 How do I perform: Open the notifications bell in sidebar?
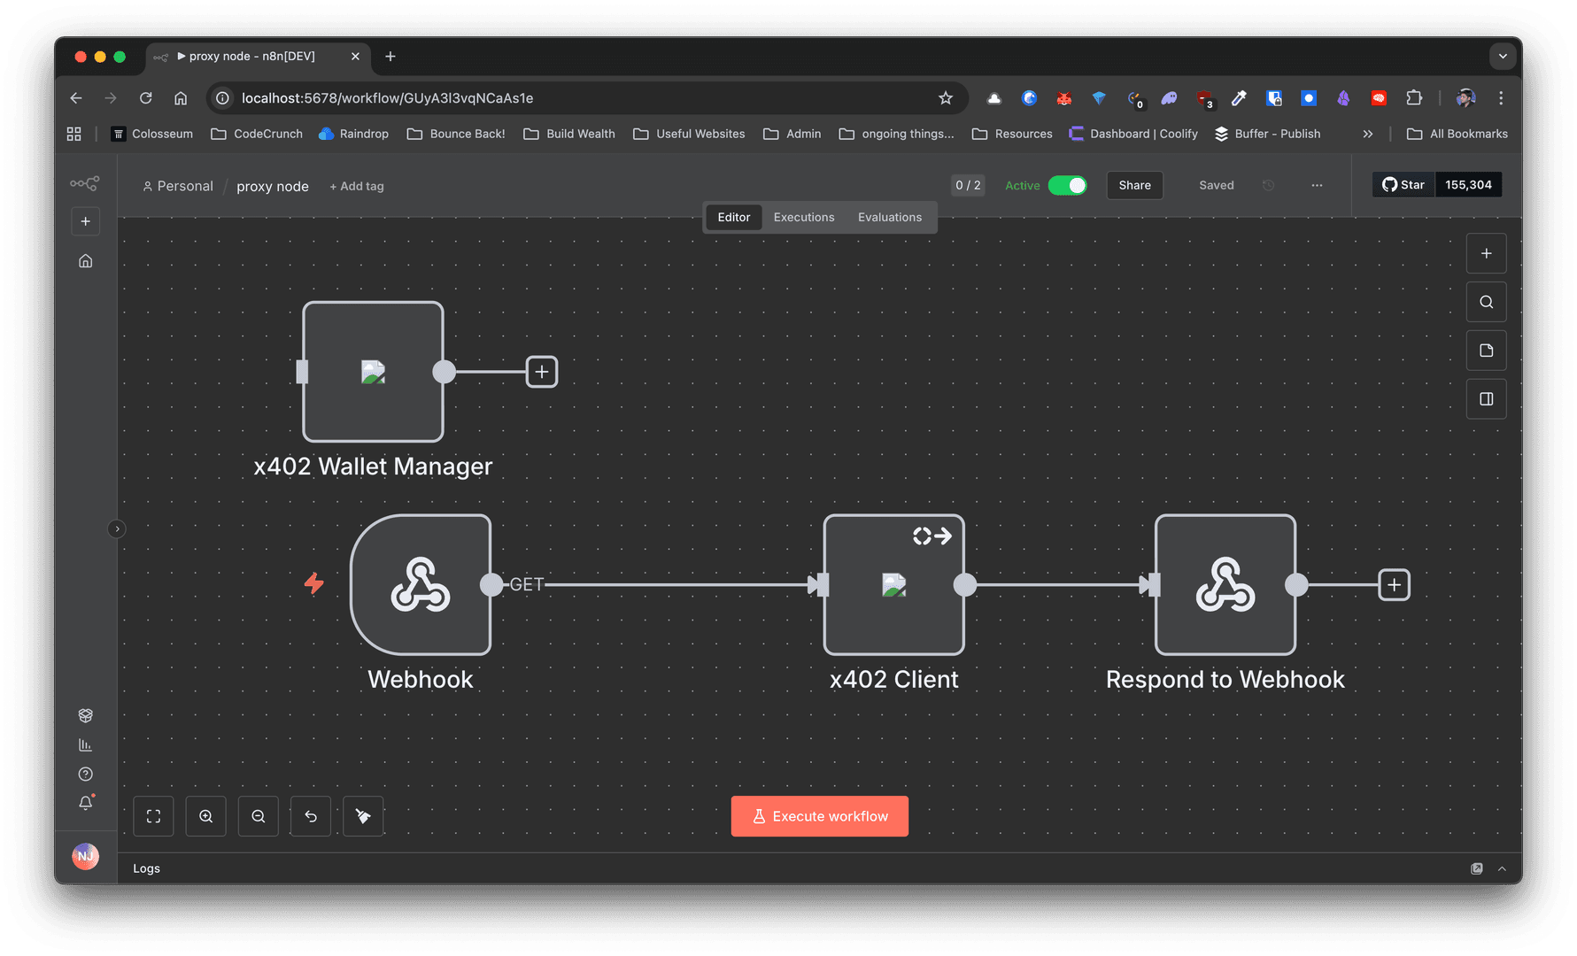(86, 803)
